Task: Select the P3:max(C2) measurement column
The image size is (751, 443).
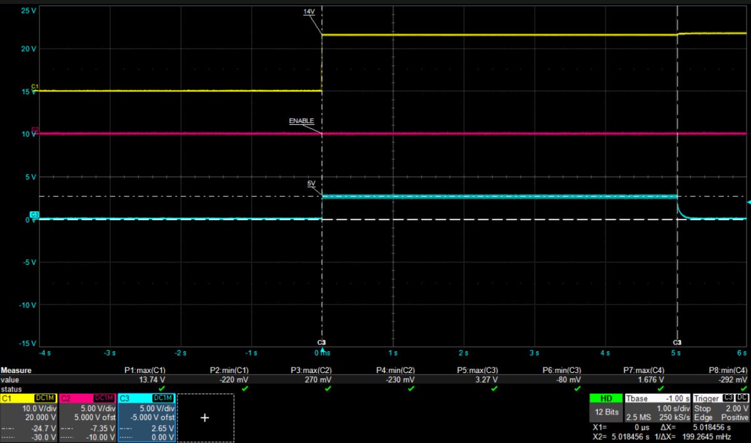Action: click(x=312, y=371)
